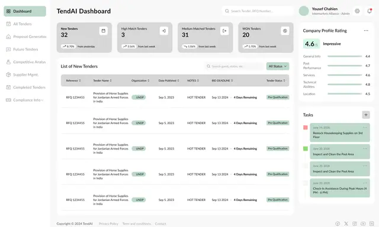Viewport: 379px width, 227px height.
Task: Focus the tender list search field
Action: pos(235,66)
